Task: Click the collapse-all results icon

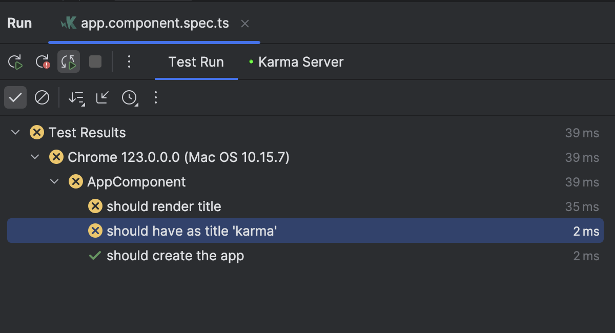Action: pos(102,97)
